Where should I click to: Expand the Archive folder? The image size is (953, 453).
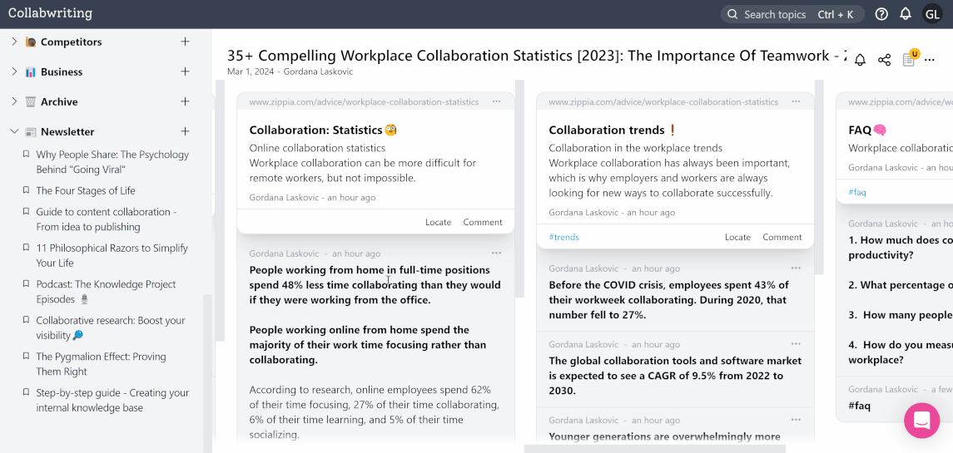pyautogui.click(x=14, y=101)
